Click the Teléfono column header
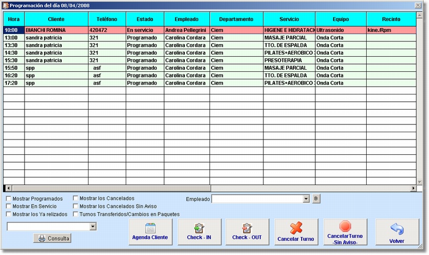This screenshot has height=255, width=429. click(x=107, y=19)
